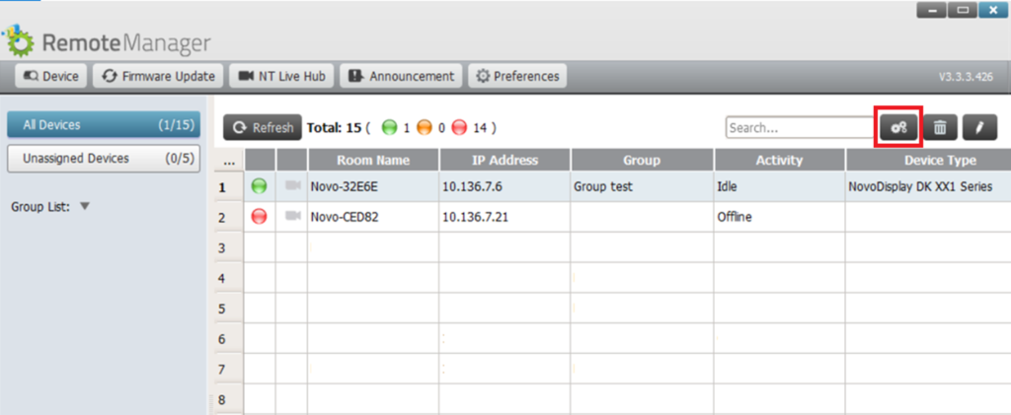Screen dimensions: 1011x415
Task: Click green status icon for Novo-32E6E
Action: pos(260,186)
